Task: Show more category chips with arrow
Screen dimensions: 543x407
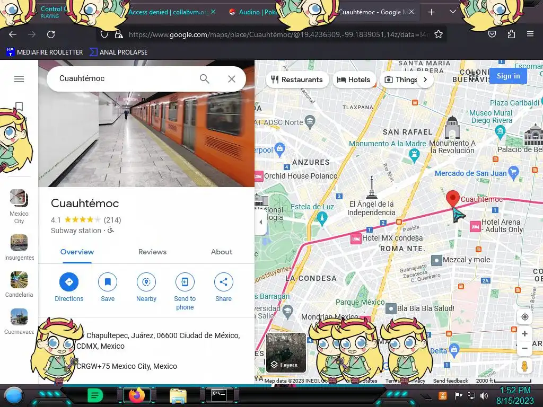Action: [425, 79]
